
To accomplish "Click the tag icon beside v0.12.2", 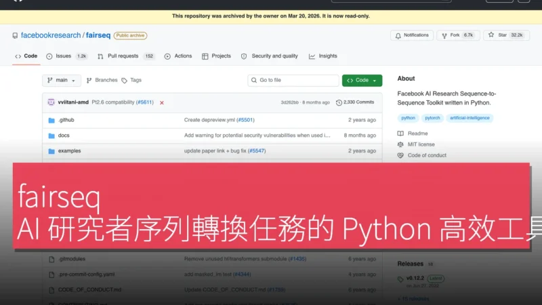I will pos(400,279).
